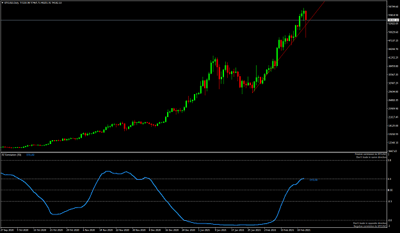Click the DOLLAR label at the curve's end
The height and width of the screenshot is (233, 400).
pos(314,180)
